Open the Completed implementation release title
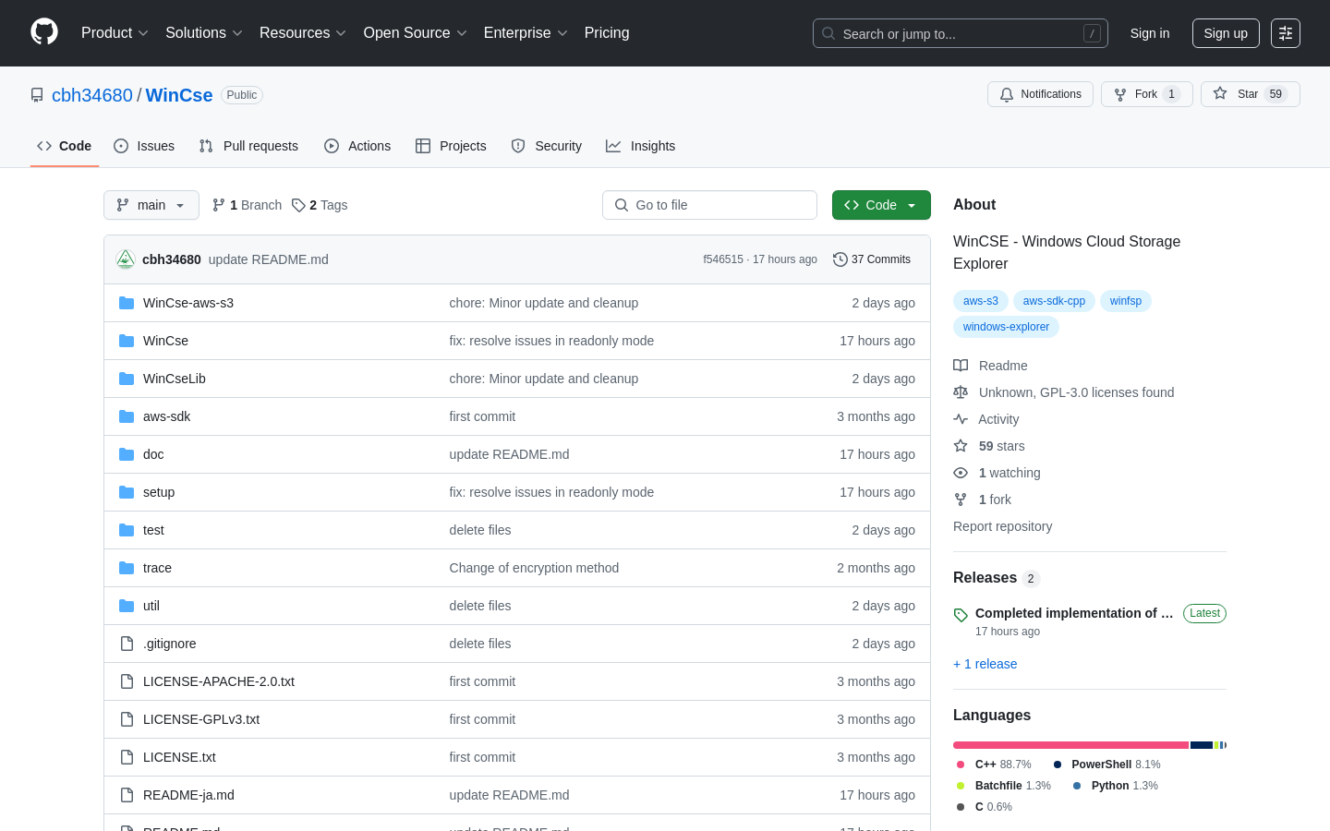The image size is (1330, 831). click(x=1074, y=613)
